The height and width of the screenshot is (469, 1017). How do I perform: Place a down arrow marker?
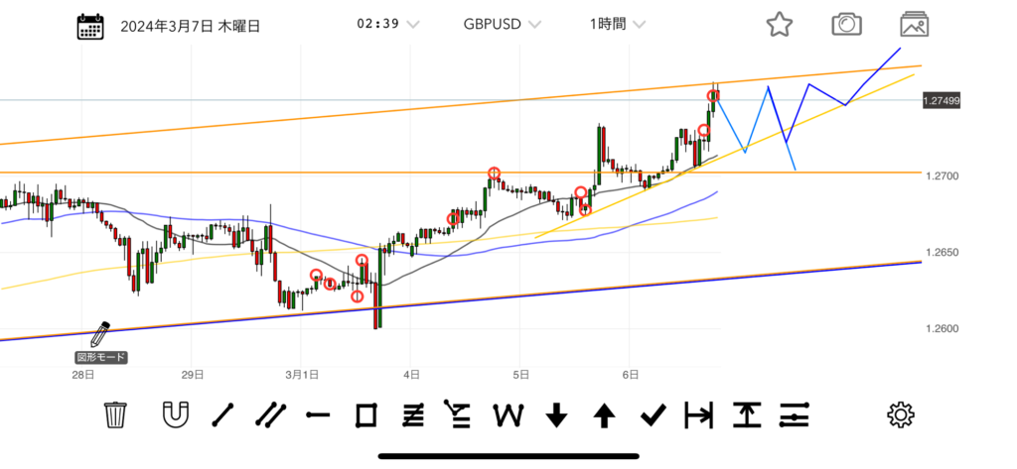(x=557, y=414)
